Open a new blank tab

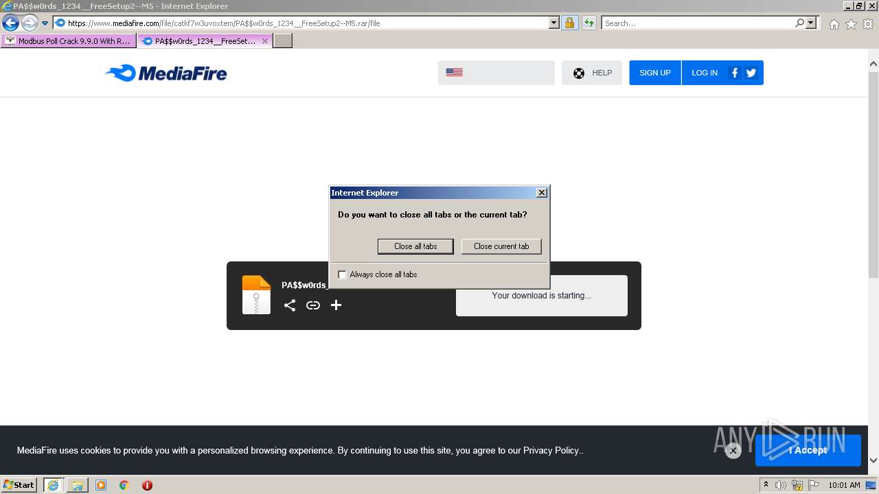pyautogui.click(x=283, y=41)
